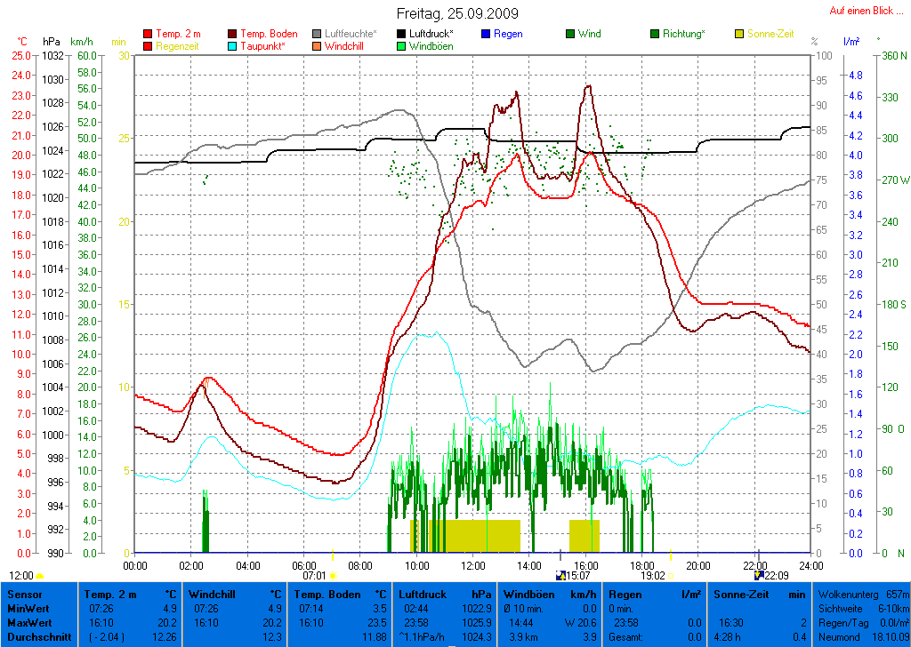Screen dimensions: 911x647
Task: Click the sun icon beside 12:00
Action: pos(40,576)
